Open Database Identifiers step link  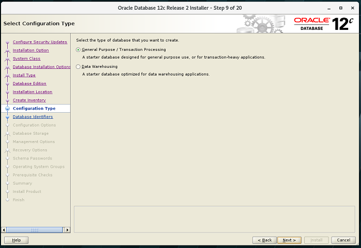(x=32, y=117)
